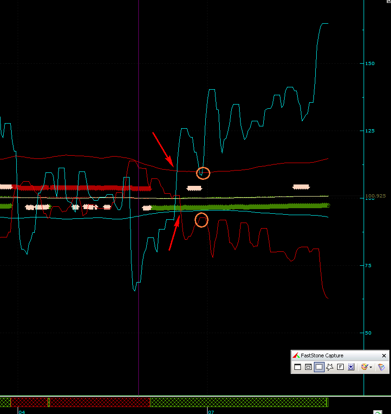Image resolution: width=391 pixels, height=414 pixels.
Task: Click the 04 date label on time axis
Action: pyautogui.click(x=22, y=412)
